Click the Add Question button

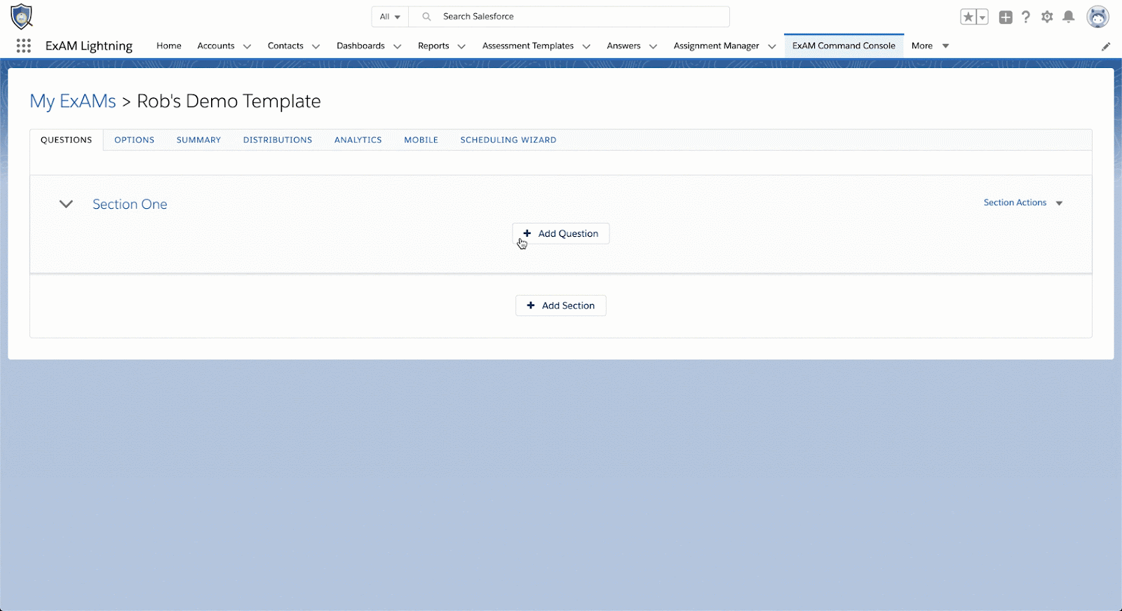pos(561,233)
